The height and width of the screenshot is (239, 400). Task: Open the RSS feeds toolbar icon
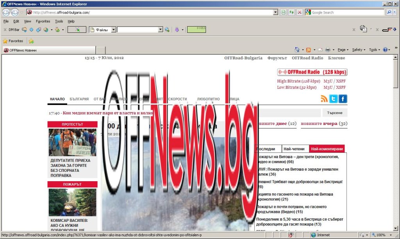309,50
